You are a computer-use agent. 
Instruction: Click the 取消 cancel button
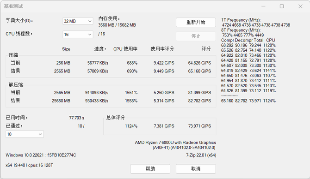pyautogui.click(x=196, y=169)
